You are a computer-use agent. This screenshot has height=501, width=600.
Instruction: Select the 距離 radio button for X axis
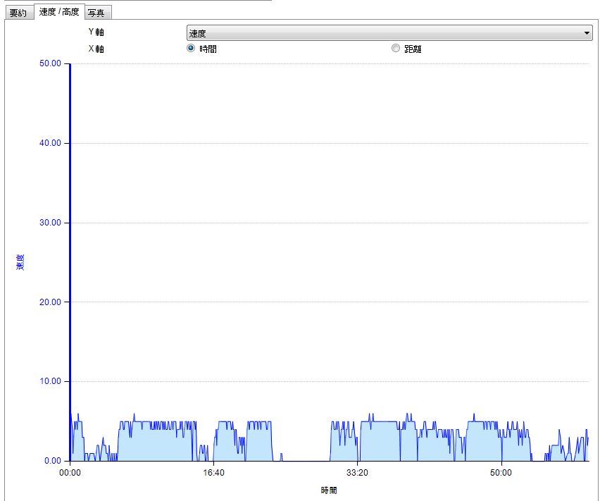(396, 48)
